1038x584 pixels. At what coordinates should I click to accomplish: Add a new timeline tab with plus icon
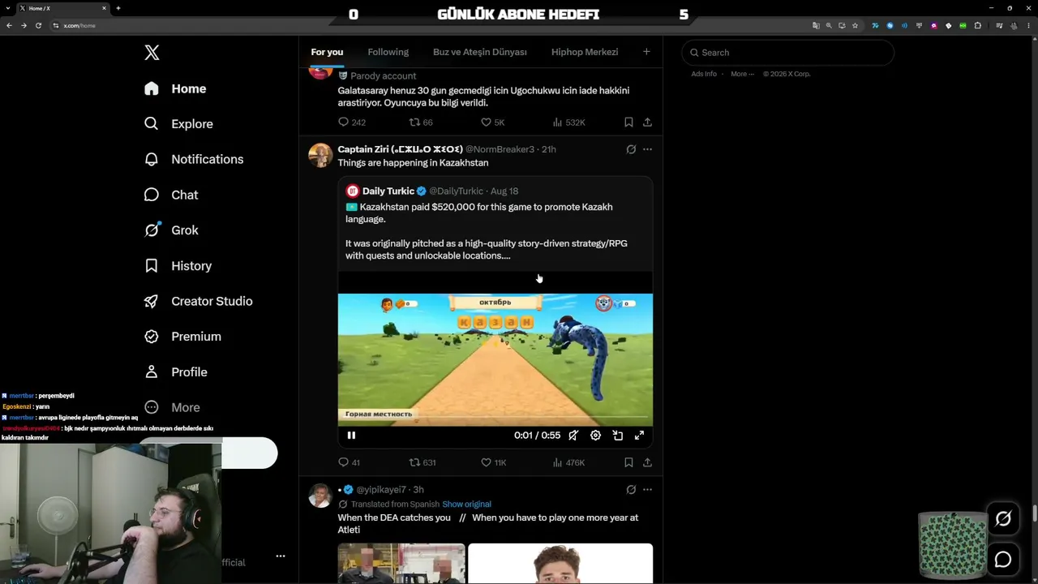pyautogui.click(x=646, y=52)
